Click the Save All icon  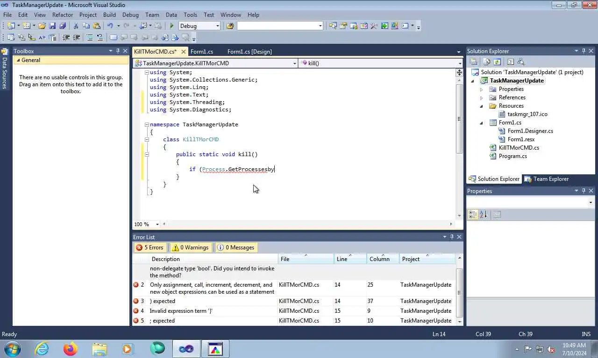click(63, 26)
